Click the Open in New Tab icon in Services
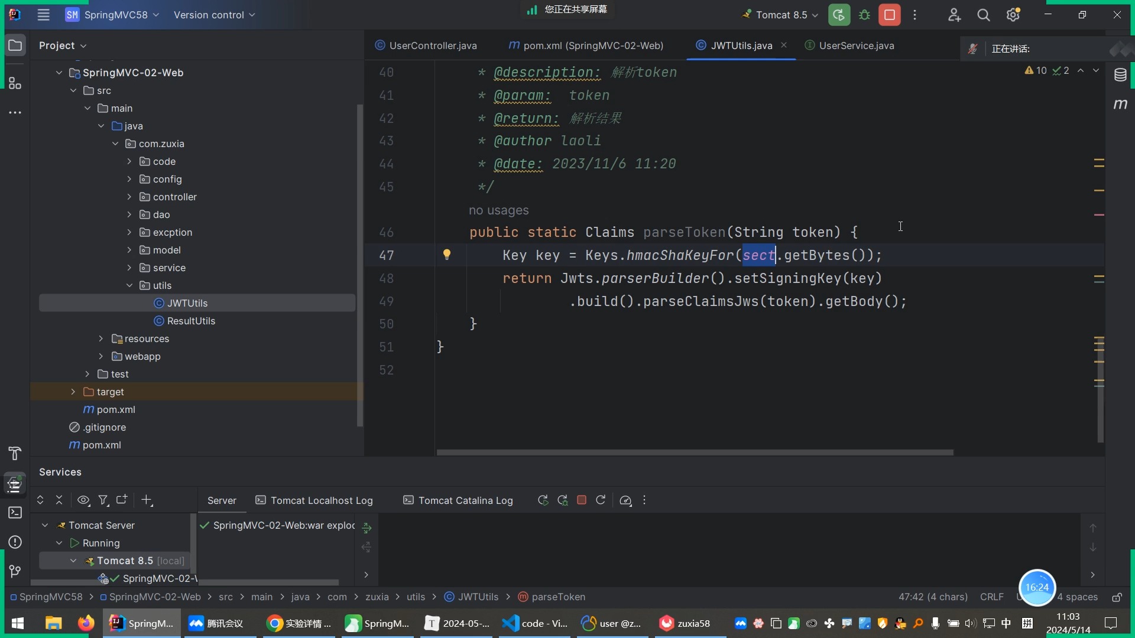 (x=122, y=500)
